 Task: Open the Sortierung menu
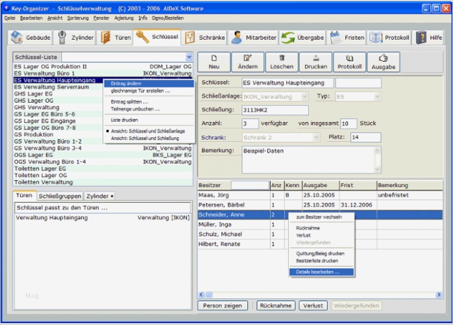click(78, 18)
